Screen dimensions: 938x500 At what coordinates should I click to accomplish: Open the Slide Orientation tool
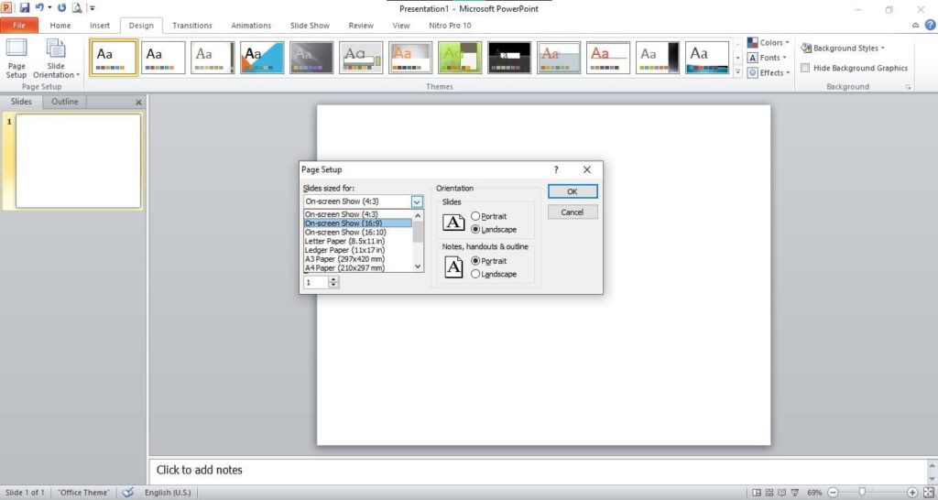pyautogui.click(x=56, y=59)
